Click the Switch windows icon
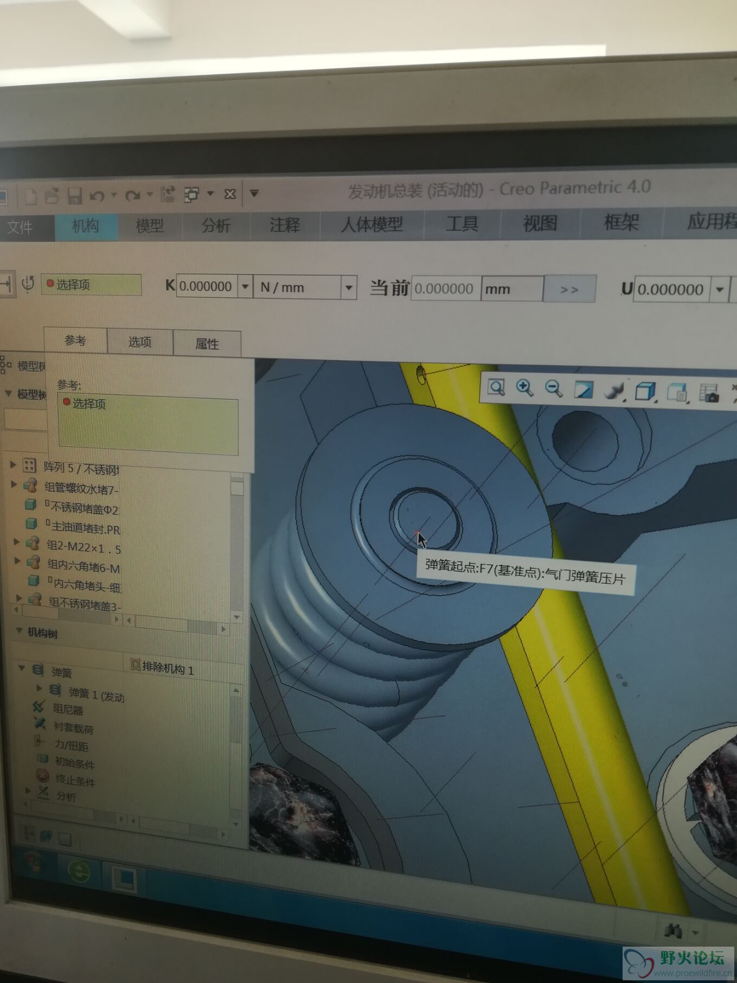This screenshot has width=737, height=983. (191, 194)
